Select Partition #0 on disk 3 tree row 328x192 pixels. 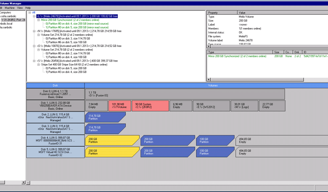(x=68, y=39)
